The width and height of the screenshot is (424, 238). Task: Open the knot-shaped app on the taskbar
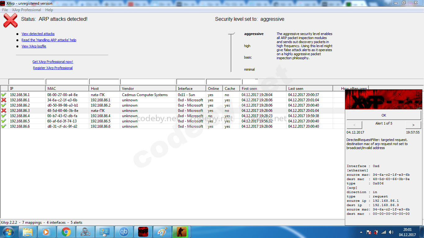[85, 232]
